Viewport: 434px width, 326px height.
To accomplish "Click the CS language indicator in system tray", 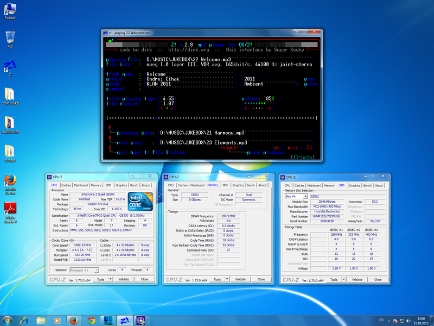I will pos(381,320).
